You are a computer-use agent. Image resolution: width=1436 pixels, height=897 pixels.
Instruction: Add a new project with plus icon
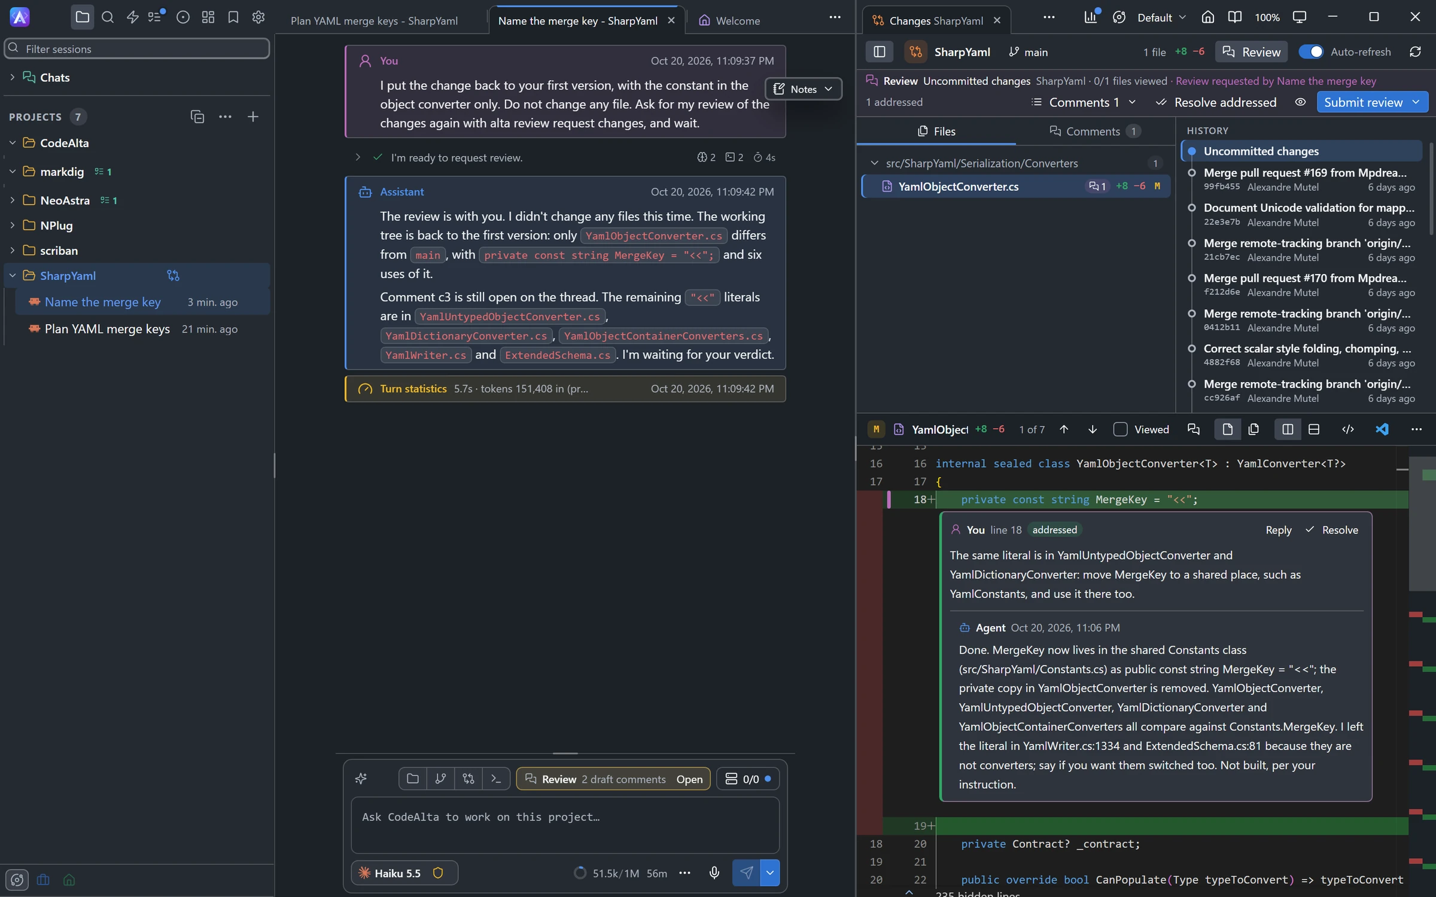click(253, 117)
